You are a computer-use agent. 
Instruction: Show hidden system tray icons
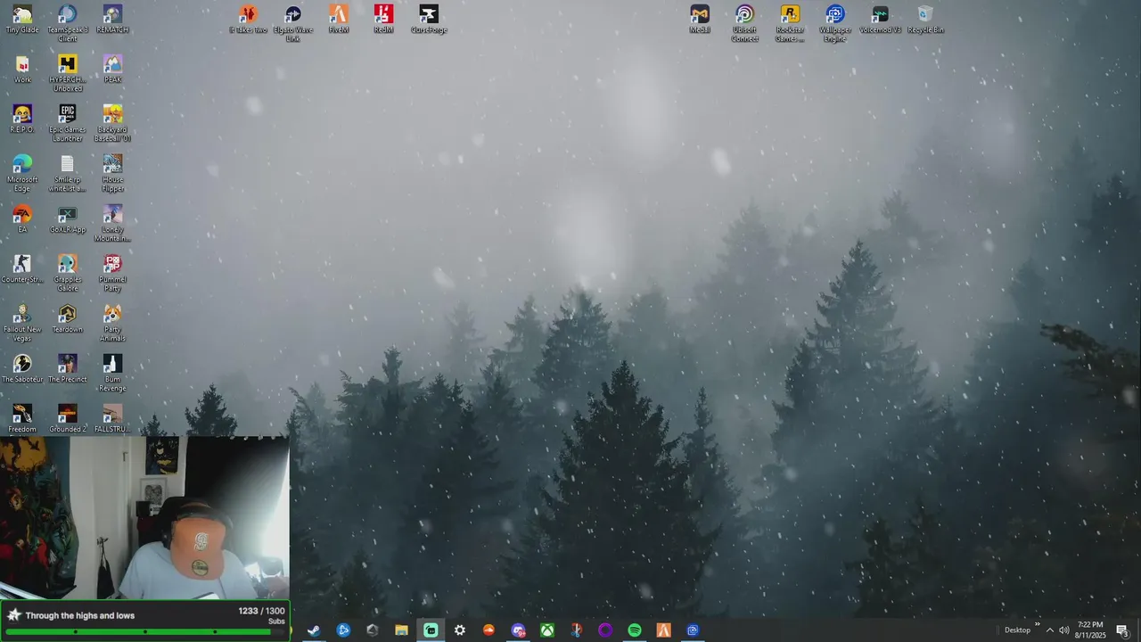point(1049,630)
